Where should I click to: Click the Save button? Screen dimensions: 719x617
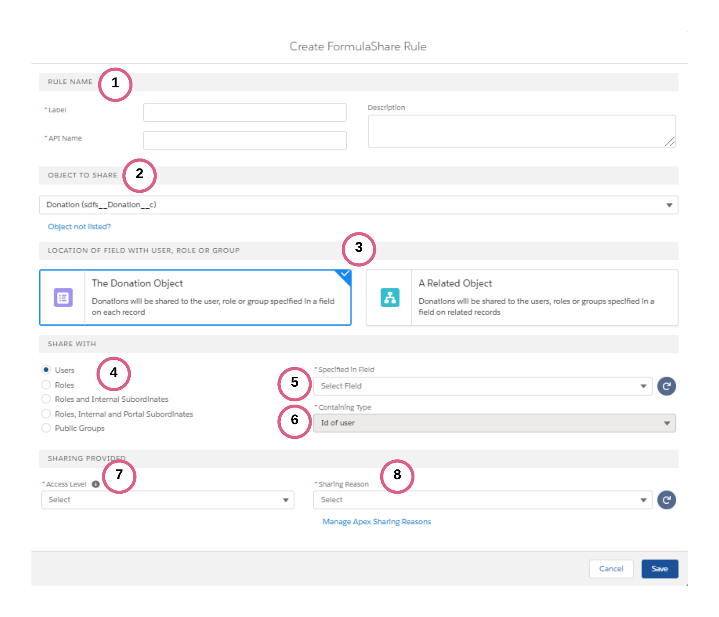(x=659, y=569)
